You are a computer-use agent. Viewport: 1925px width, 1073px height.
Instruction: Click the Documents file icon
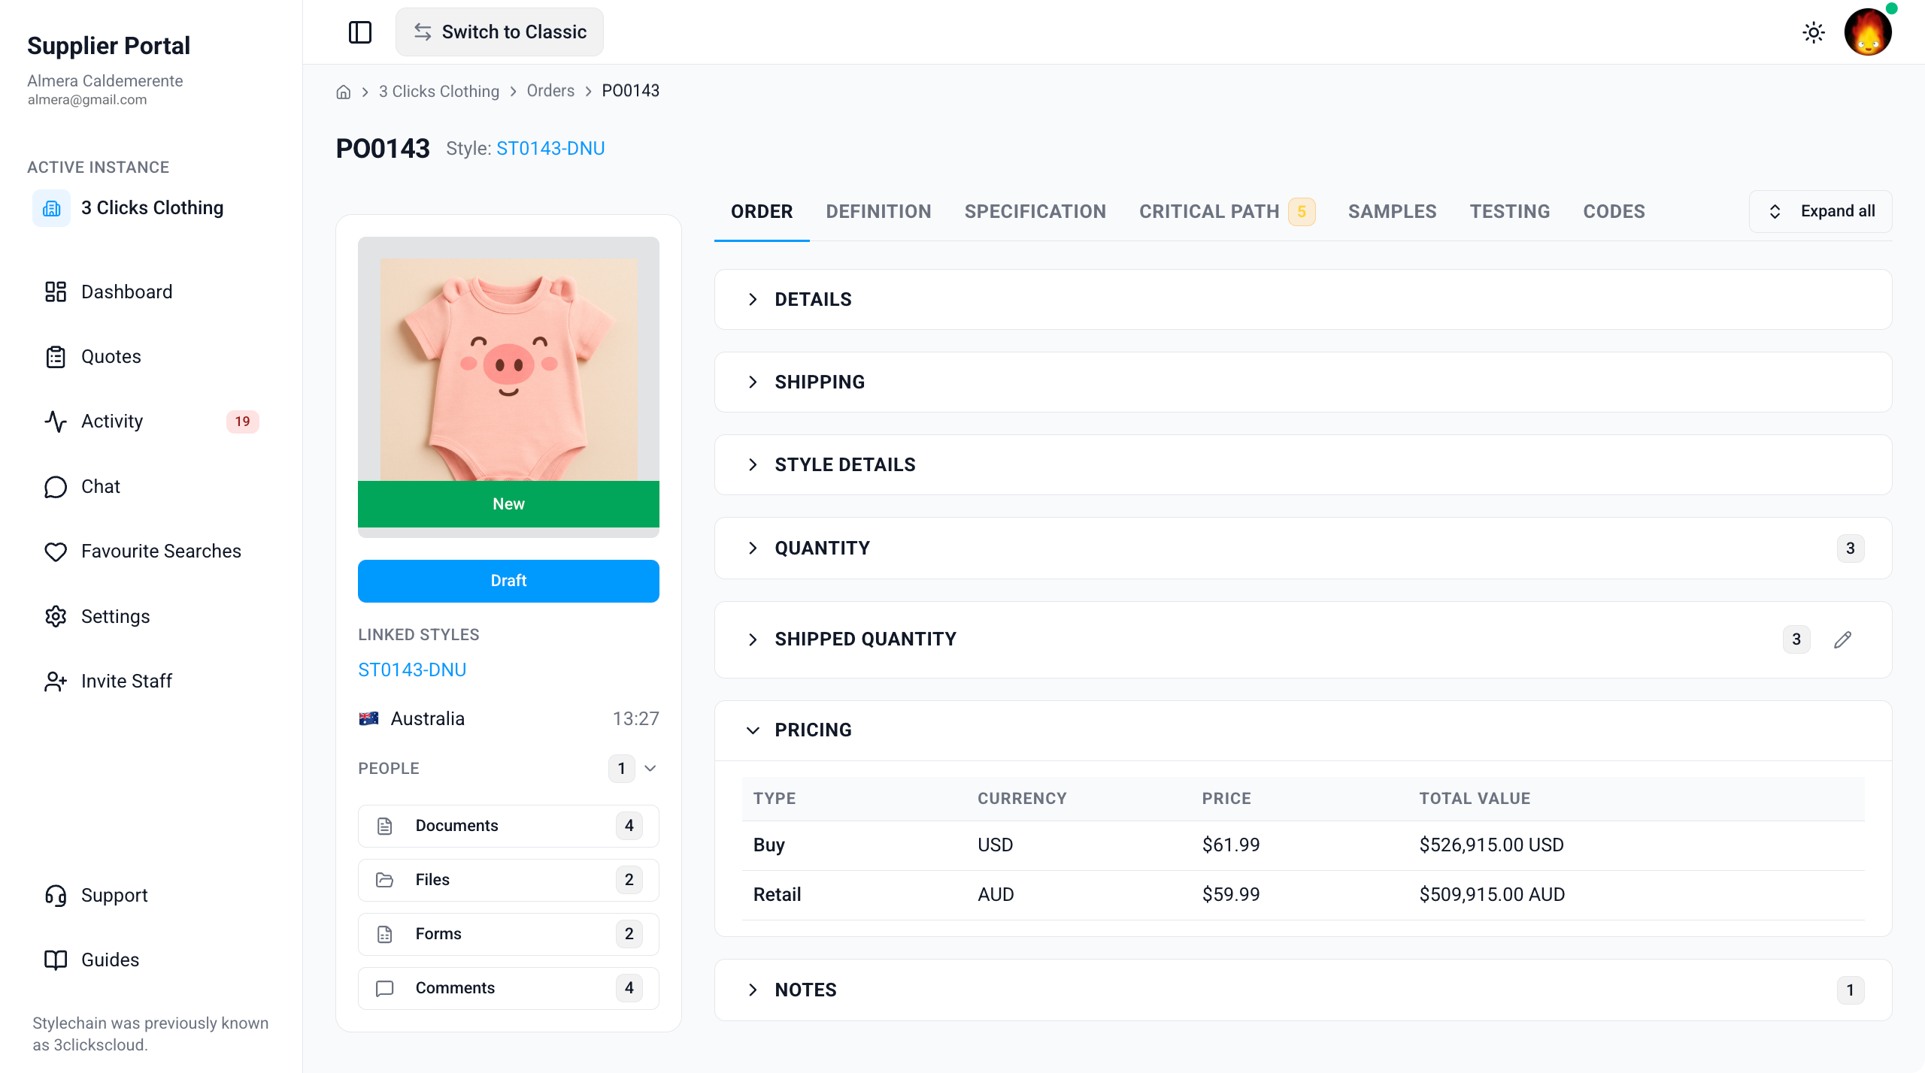pyautogui.click(x=385, y=826)
